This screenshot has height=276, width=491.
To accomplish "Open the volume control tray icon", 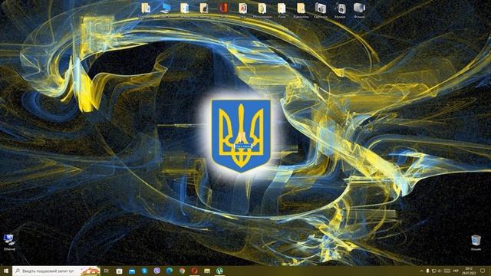I will (x=440, y=271).
